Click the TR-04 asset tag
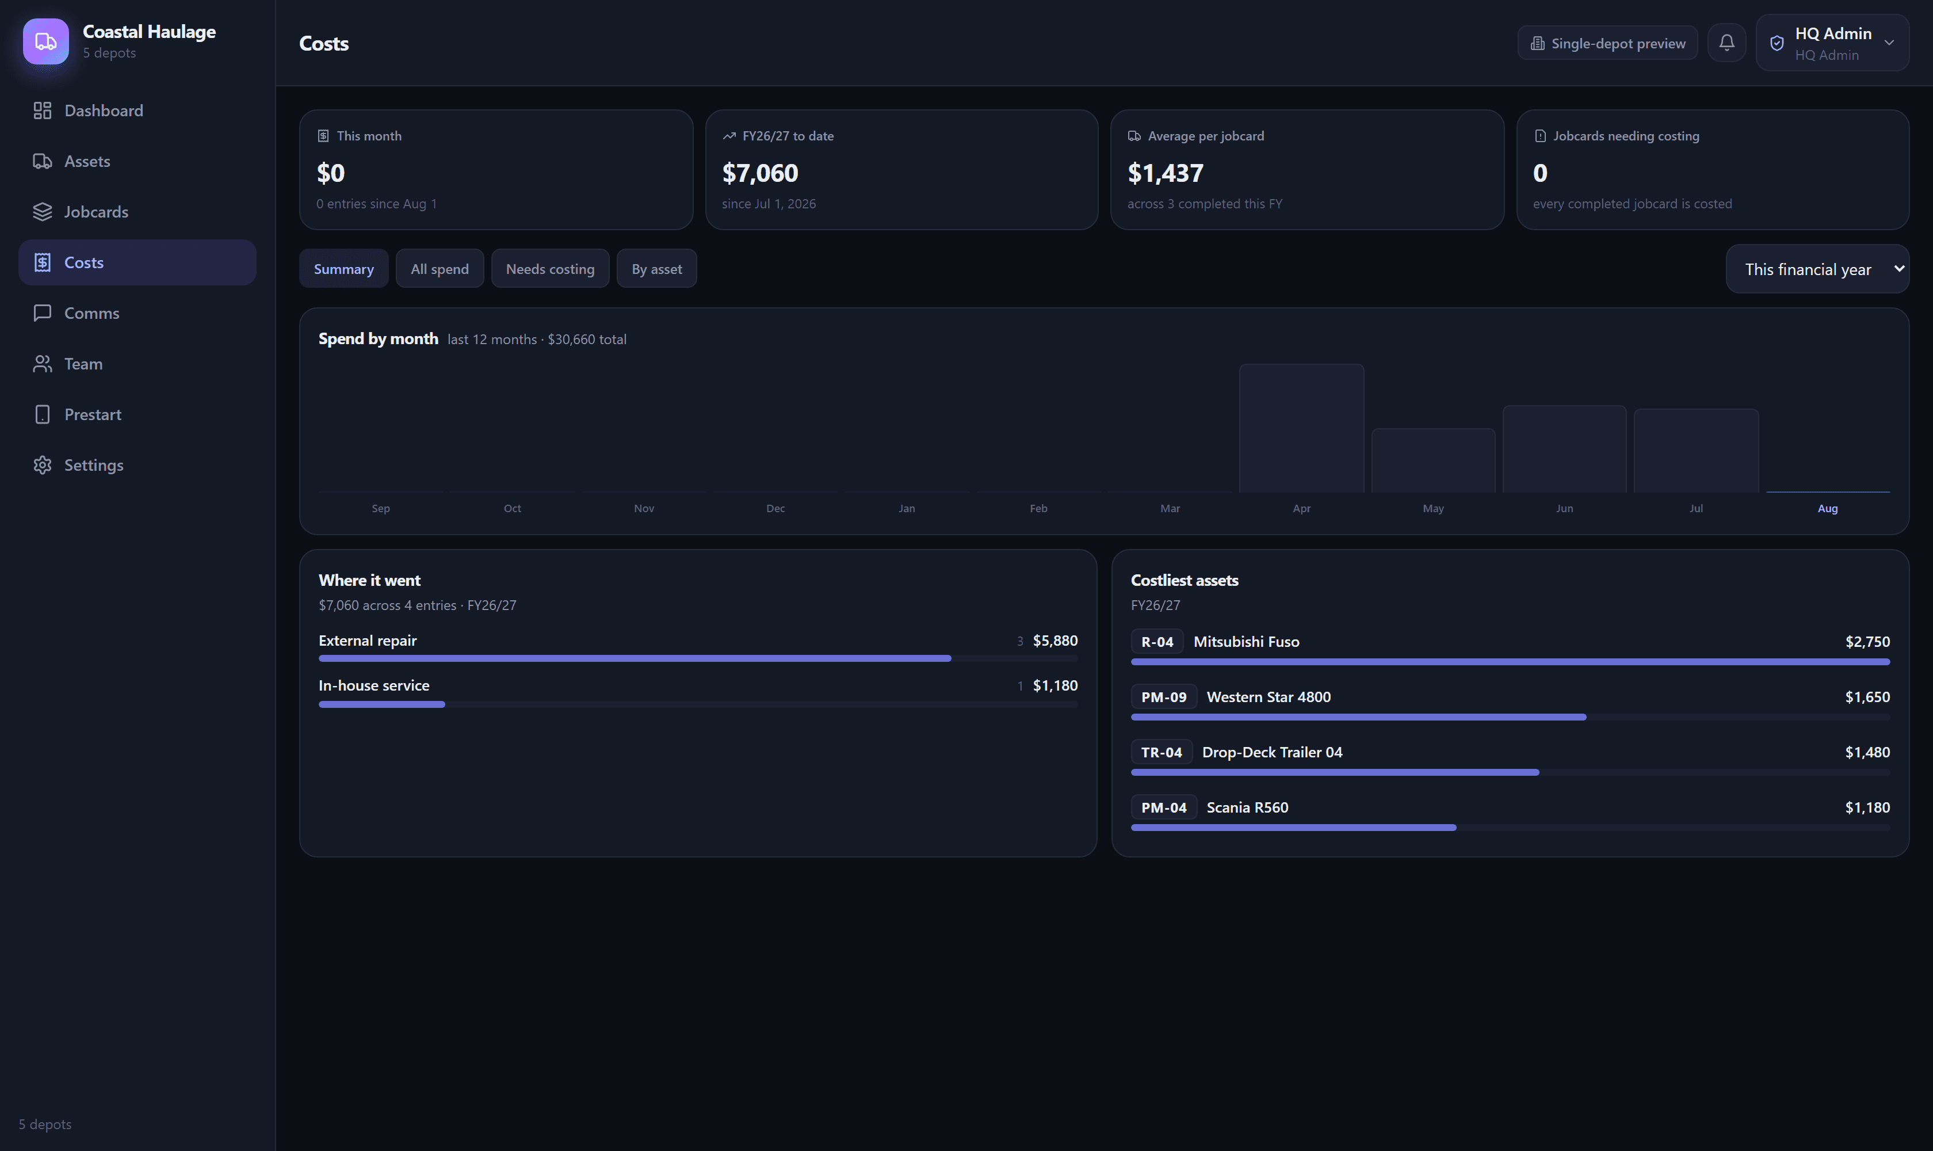This screenshot has height=1151, width=1933. click(1161, 752)
